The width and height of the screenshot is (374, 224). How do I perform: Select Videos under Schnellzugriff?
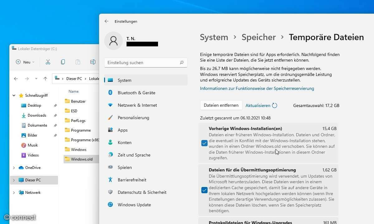coord(33,155)
